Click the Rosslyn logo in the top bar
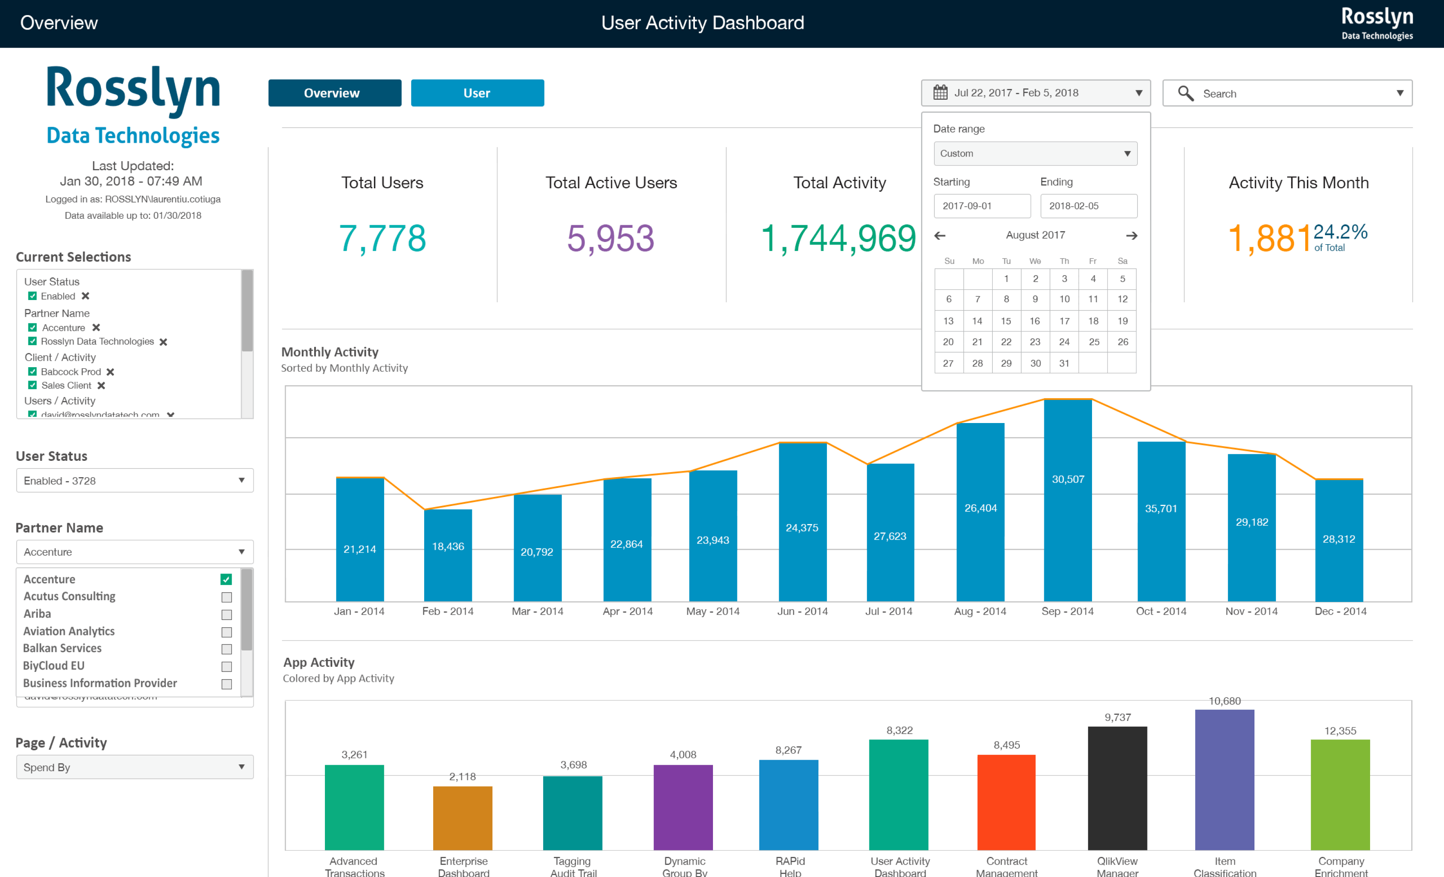Viewport: 1444px width, 877px height. point(1377,24)
